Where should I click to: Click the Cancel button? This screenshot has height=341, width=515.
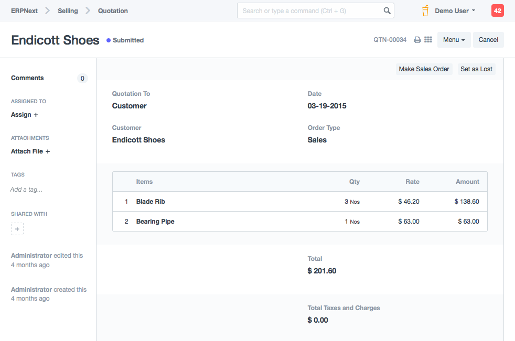[488, 40]
